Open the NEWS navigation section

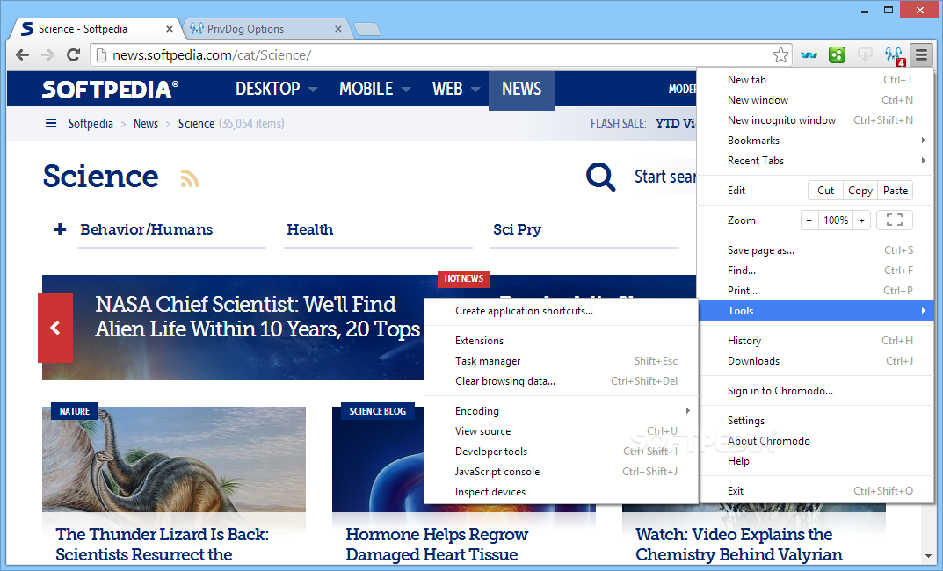point(521,90)
